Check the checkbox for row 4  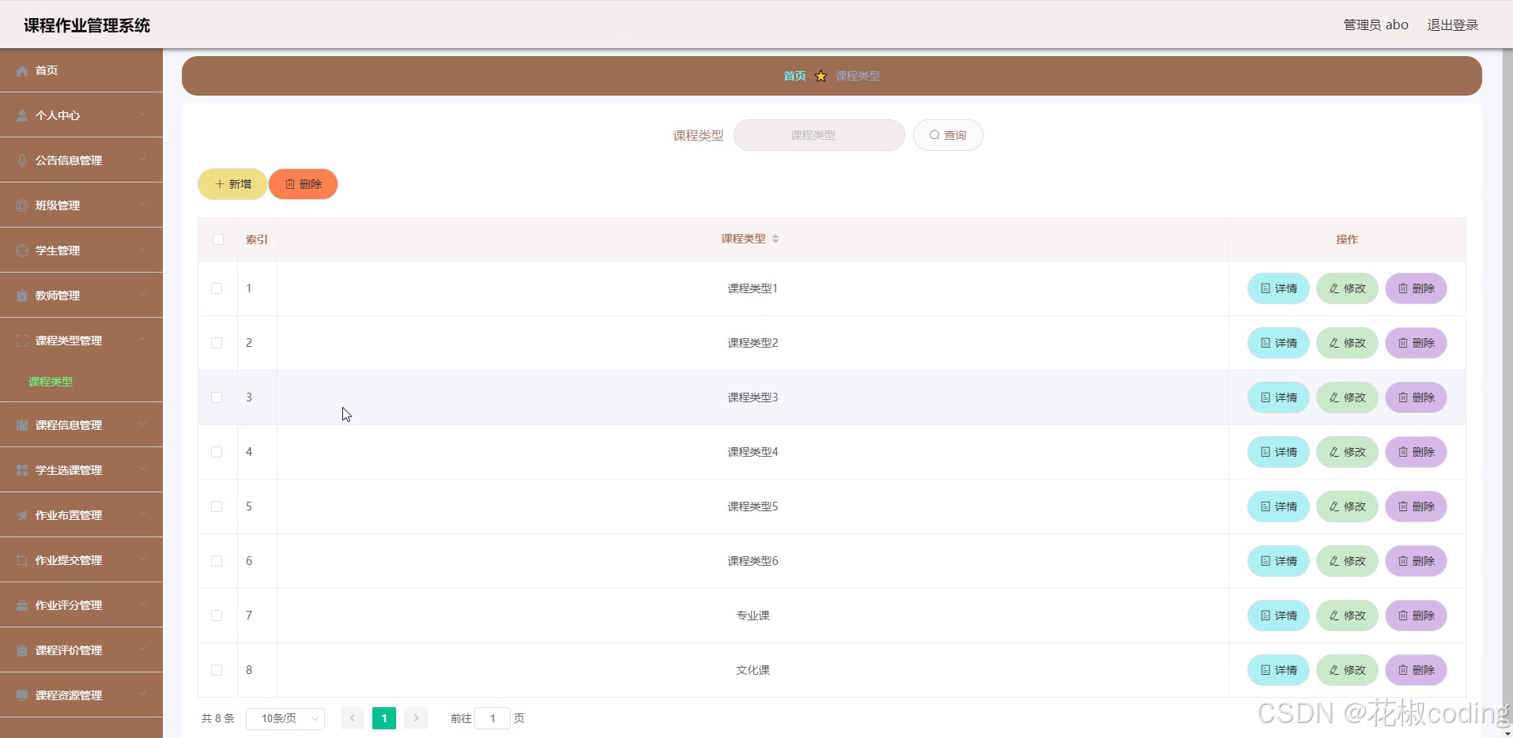click(217, 452)
